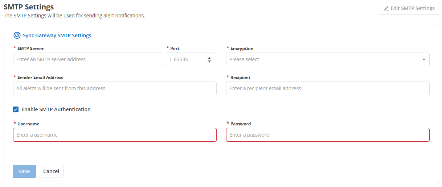Image resolution: width=442 pixels, height=187 pixels.
Task: Click the Enable SMTP Authentication label text
Action: (x=56, y=109)
